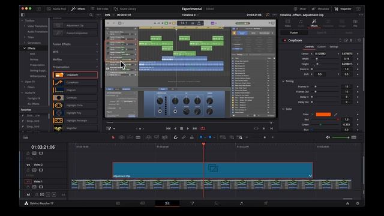
Task: Solo the A1 audio track
Action: click(48, 194)
